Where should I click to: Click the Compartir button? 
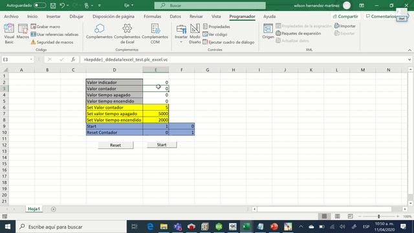pos(345,16)
